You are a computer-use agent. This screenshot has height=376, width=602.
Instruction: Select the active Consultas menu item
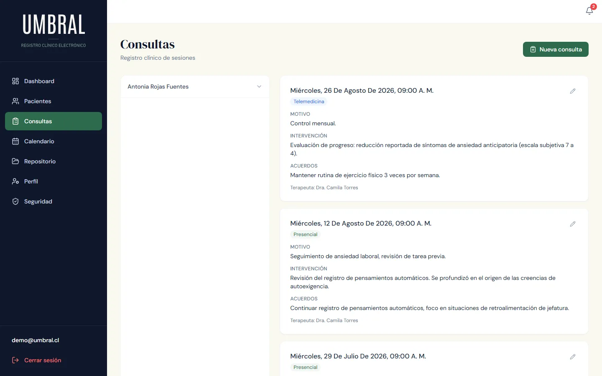point(54,121)
